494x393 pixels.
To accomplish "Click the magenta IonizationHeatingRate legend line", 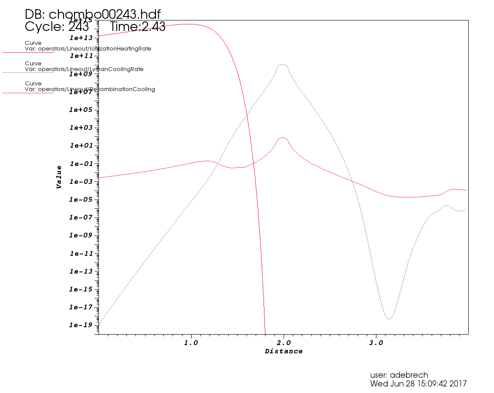I will coord(29,52).
